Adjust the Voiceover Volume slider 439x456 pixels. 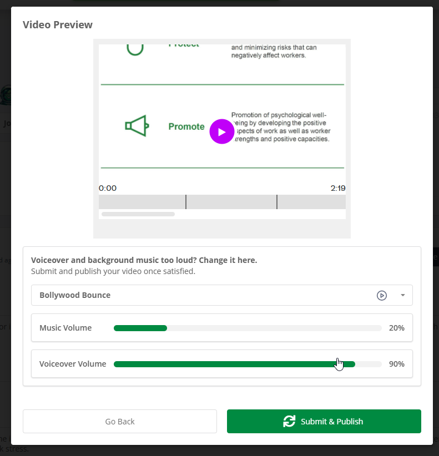click(248, 364)
